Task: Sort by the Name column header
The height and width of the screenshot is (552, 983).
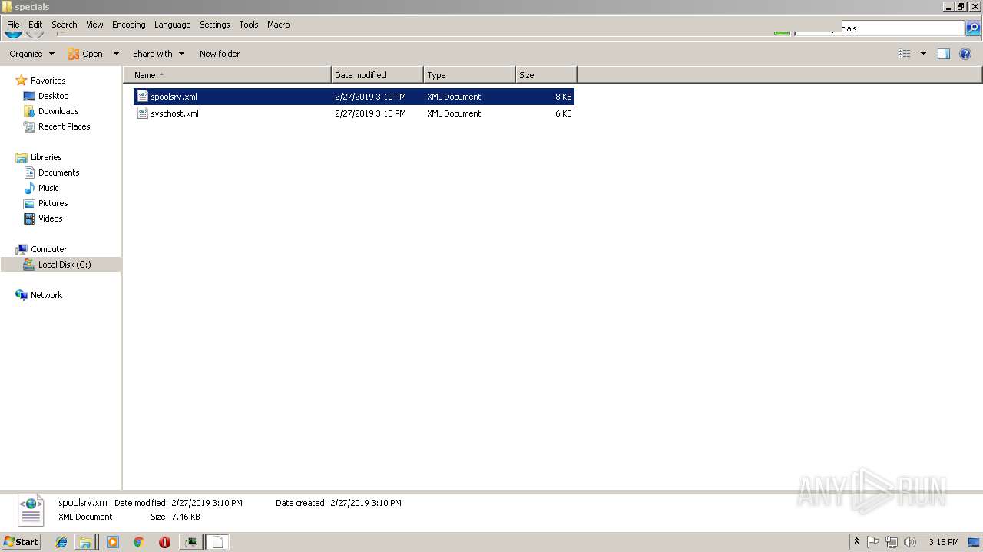Action: pyautogui.click(x=227, y=75)
